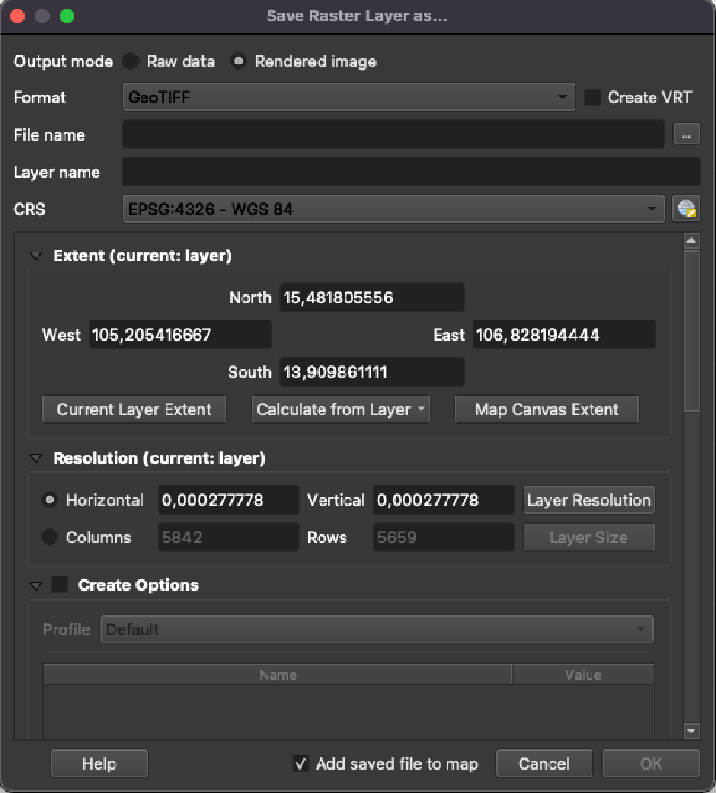
Task: Select the Rendered image output mode
Action: tap(239, 62)
